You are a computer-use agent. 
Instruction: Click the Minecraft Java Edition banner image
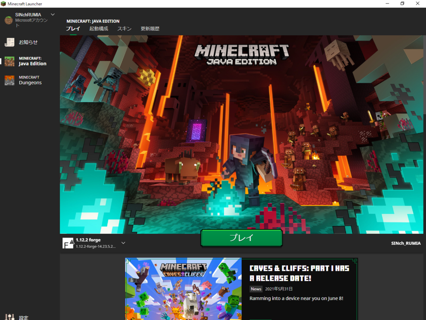pos(241,134)
